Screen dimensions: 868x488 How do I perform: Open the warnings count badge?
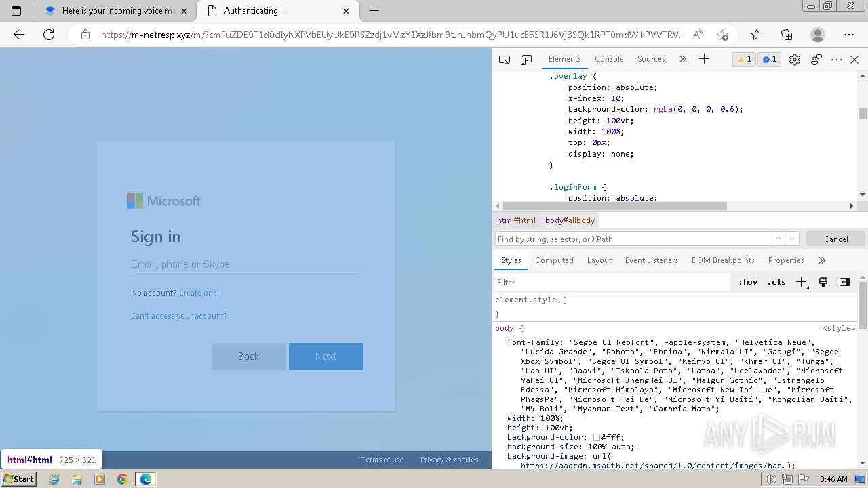pyautogui.click(x=744, y=60)
